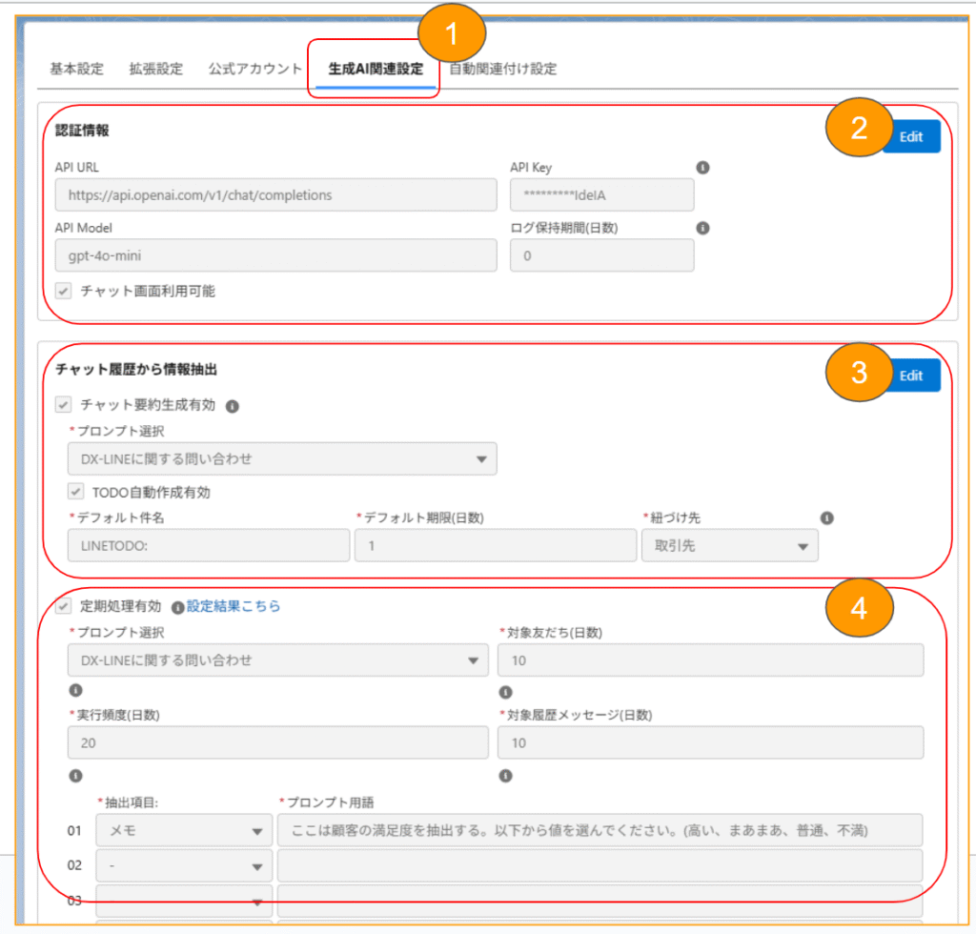The height and width of the screenshot is (934, 976).
Task: Click the info icon beside 紐づけ先
Action: (827, 518)
